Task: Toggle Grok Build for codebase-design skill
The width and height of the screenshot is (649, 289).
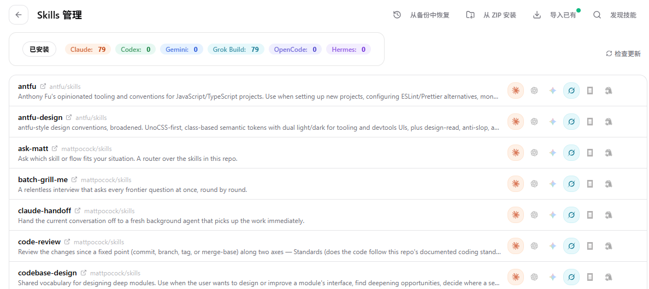Action: tap(571, 276)
